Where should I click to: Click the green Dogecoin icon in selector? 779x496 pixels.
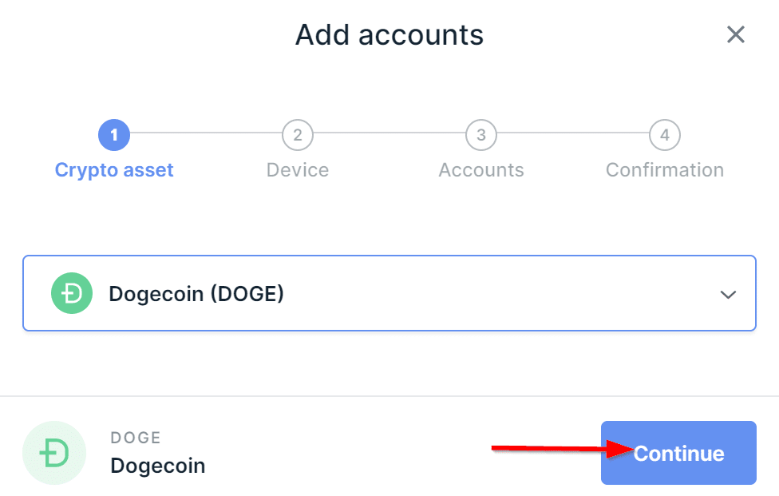(72, 293)
